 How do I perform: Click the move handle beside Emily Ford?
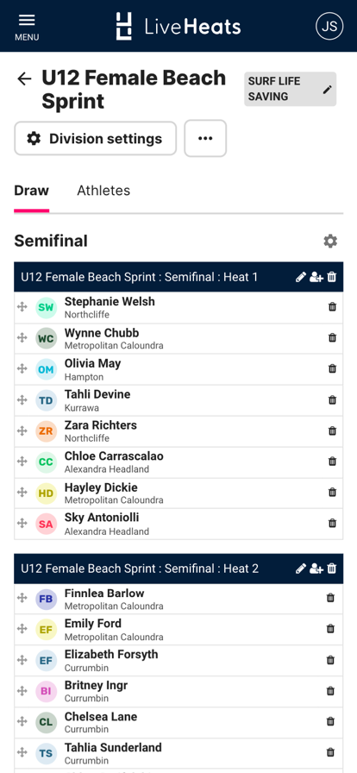point(22,629)
